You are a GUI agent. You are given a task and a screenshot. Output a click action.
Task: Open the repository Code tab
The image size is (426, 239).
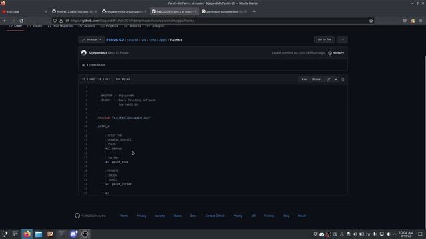coord(15,26)
